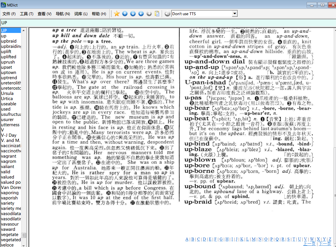336x247 pixels.
Task: Select 'vagrom' in the word list
Action: point(9,161)
